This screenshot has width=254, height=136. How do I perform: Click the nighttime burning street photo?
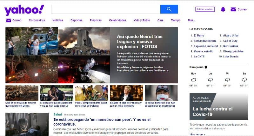(x=31, y=69)
